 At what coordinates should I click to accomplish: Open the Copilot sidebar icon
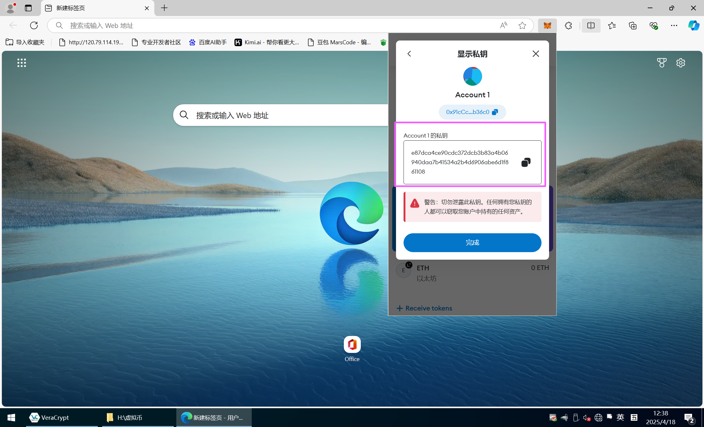694,25
